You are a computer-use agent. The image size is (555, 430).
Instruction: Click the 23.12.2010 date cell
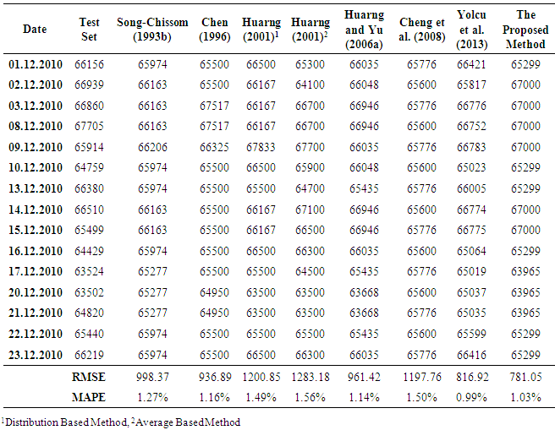pyautogui.click(x=35, y=353)
